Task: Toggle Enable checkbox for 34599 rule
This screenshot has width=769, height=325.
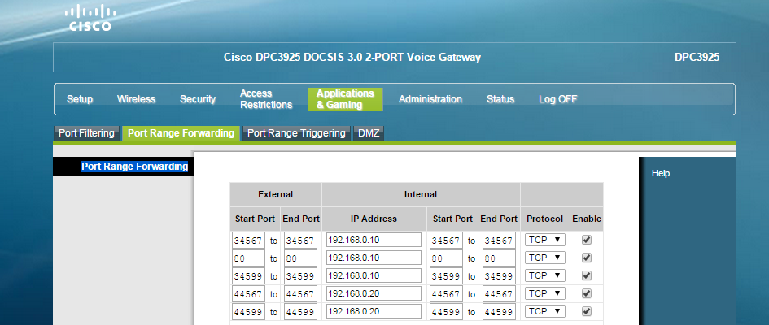Action: coord(587,275)
